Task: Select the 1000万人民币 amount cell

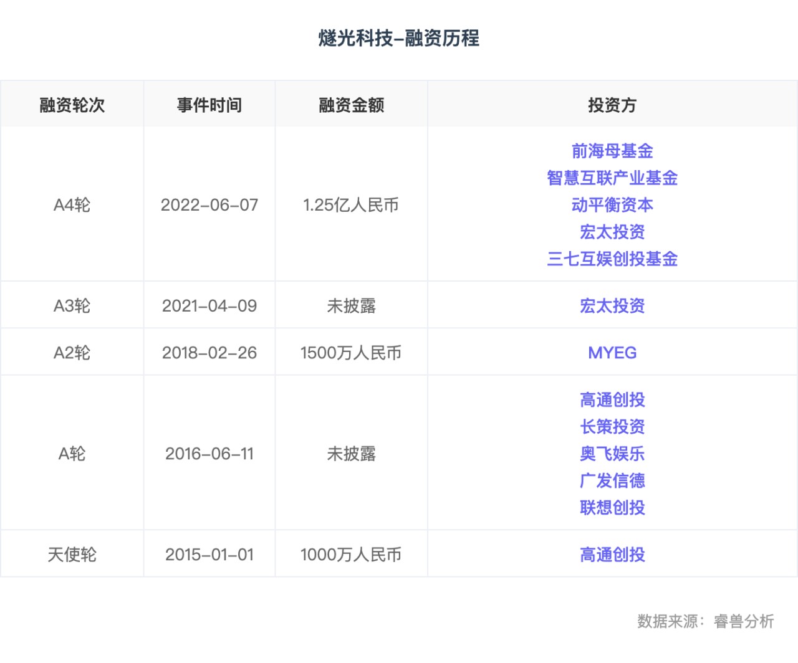Action: (x=351, y=555)
